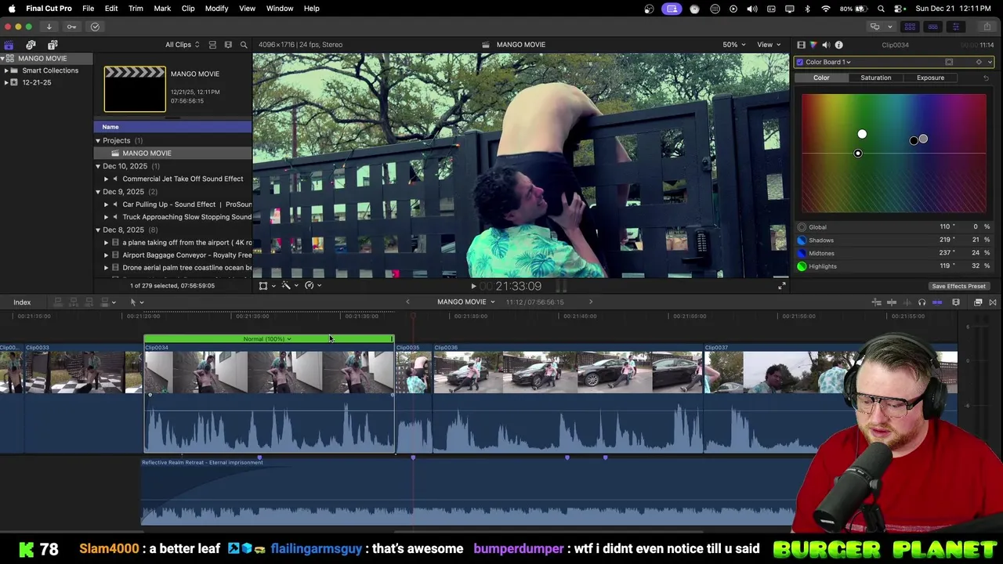
Task: Select the Reflective Realm Retreat audio clip
Action: [x=470, y=491]
